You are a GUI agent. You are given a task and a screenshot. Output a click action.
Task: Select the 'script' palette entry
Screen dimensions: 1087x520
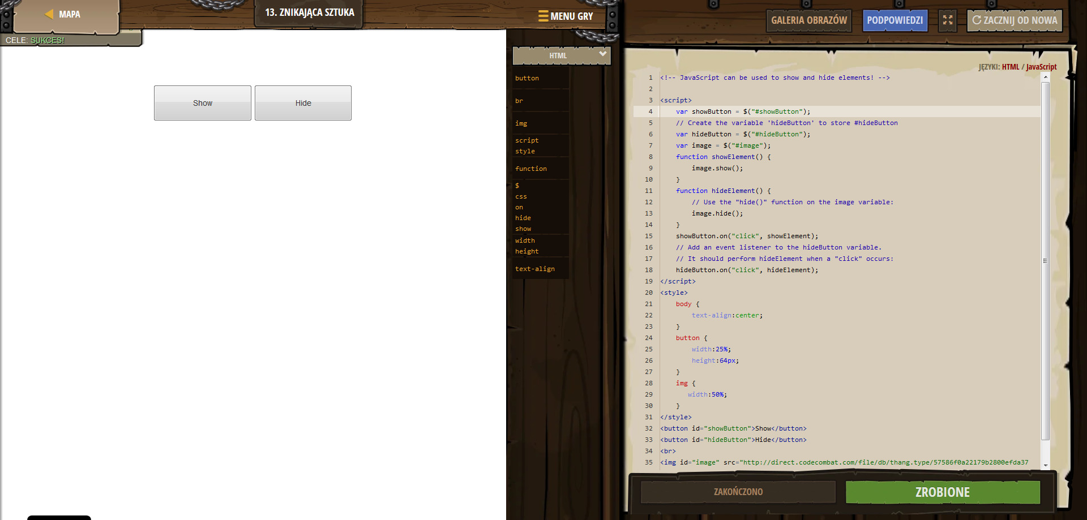pos(527,140)
